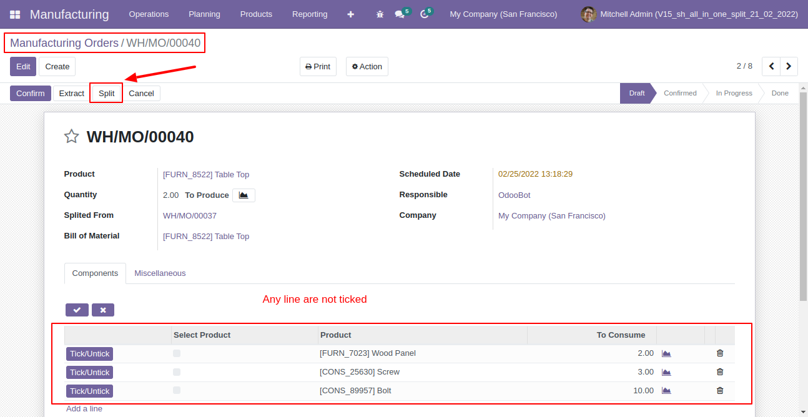Switch to the Components tab

point(95,273)
